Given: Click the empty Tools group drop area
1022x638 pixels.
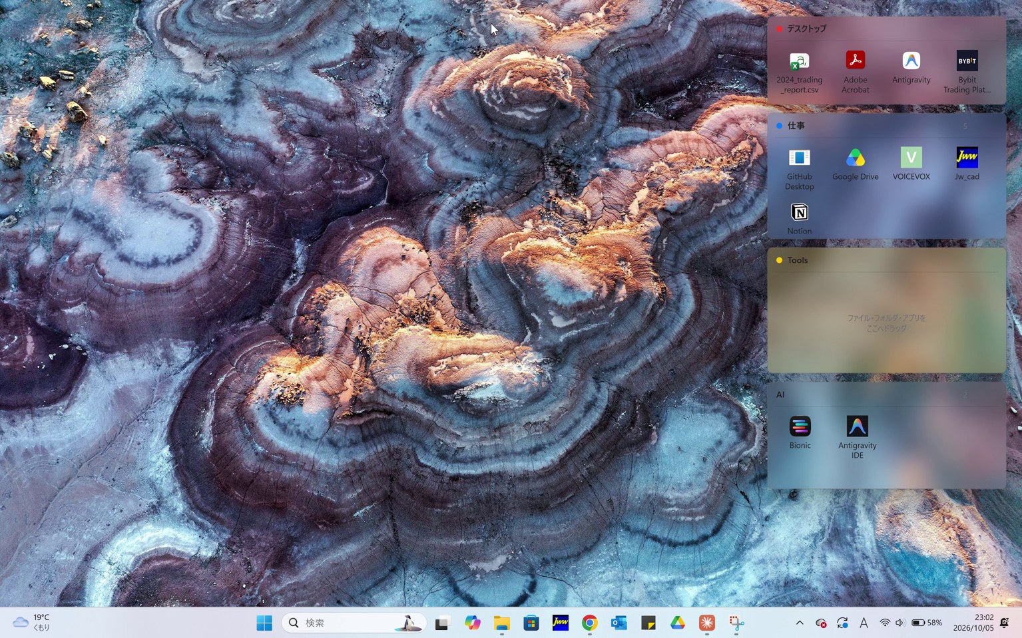Looking at the screenshot, I should (887, 323).
